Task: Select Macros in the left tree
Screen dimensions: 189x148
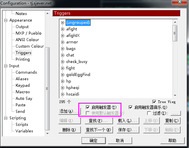Action: (23, 92)
